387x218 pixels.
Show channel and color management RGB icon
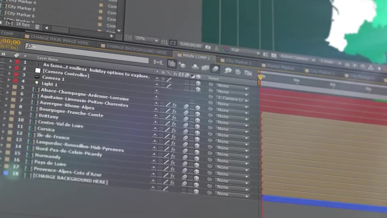point(225,49)
